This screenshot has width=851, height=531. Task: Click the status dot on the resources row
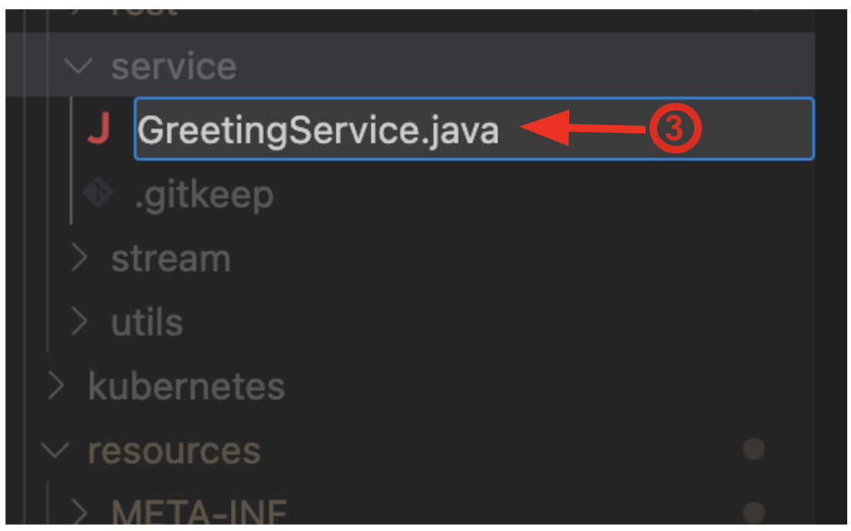pos(754,449)
